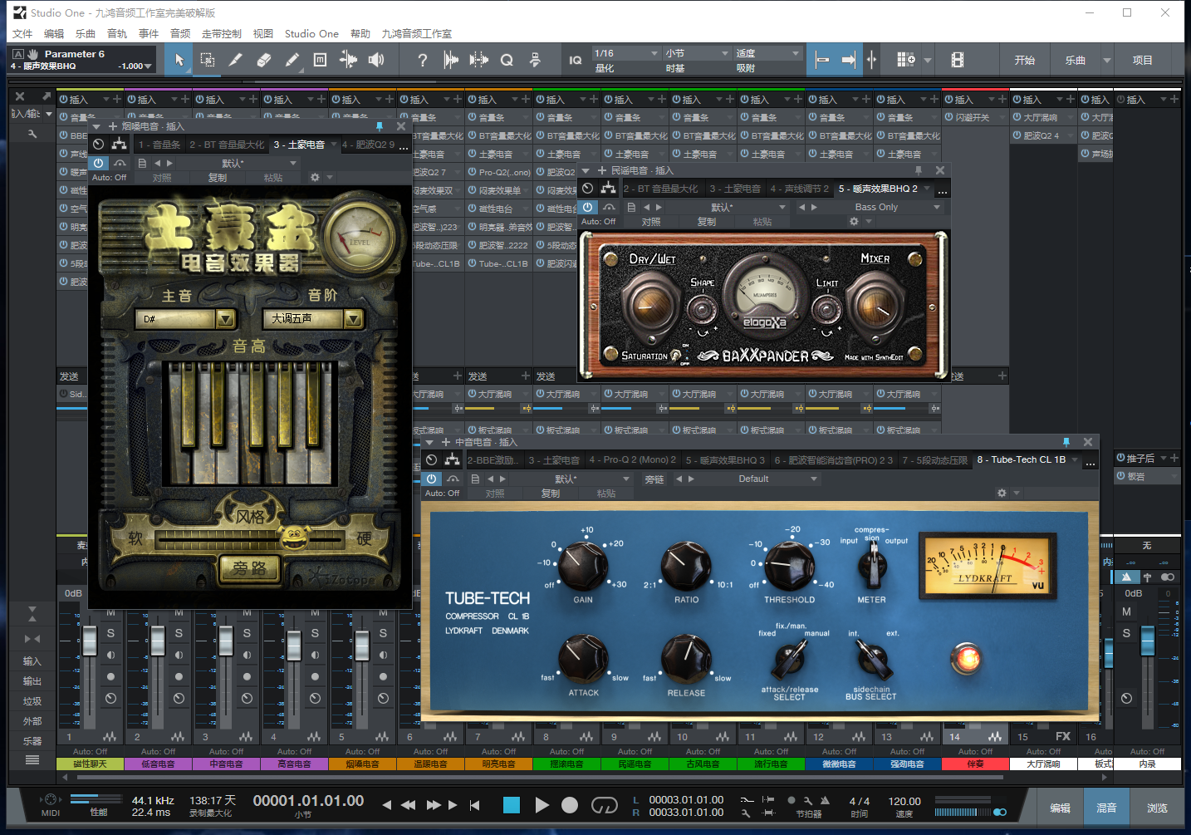Click the GAIN knob on Tube-Tech compressor
The width and height of the screenshot is (1191, 835).
pos(582,567)
